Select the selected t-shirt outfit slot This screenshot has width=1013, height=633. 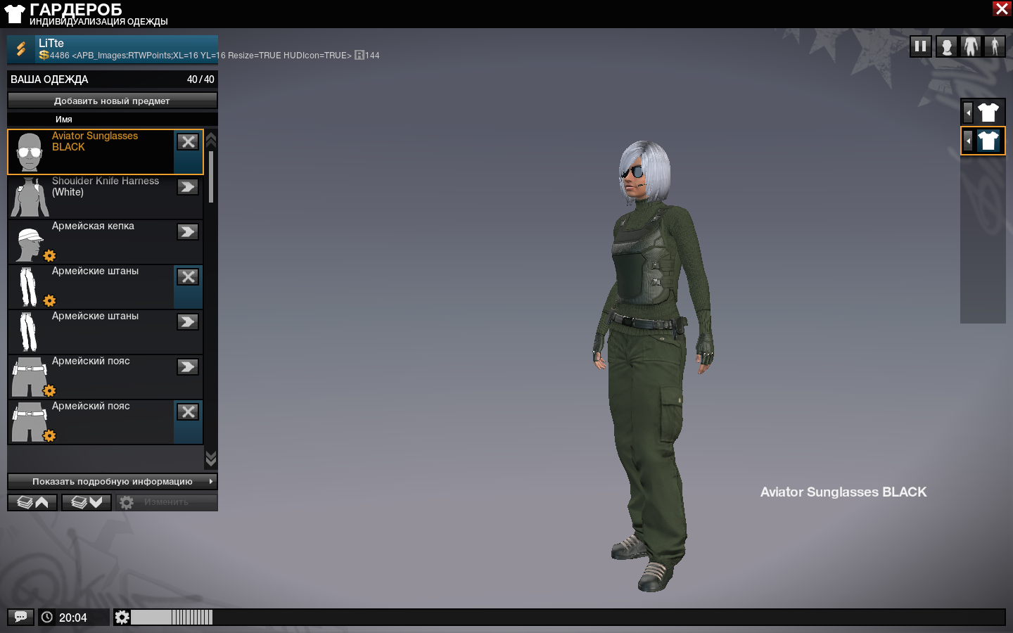988,141
